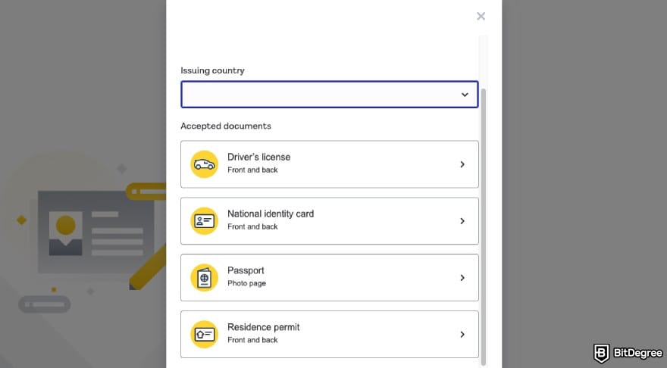Screen dimensions: 667x368
Task: Click the Residence permit card icon
Action: [x=204, y=335]
